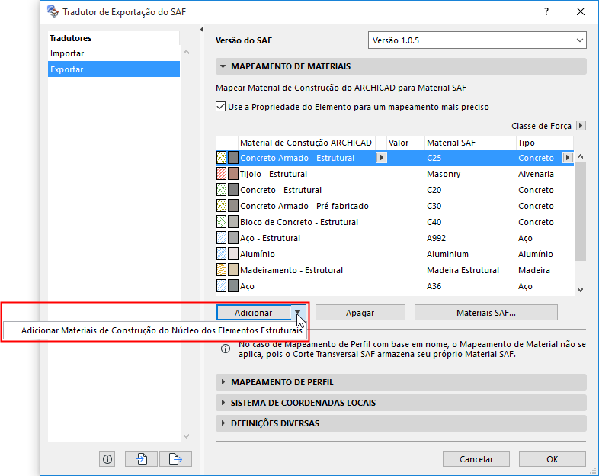Select the 'Bloco de Concreto - Estrutural' row
This screenshot has width=599, height=476.
[395, 222]
